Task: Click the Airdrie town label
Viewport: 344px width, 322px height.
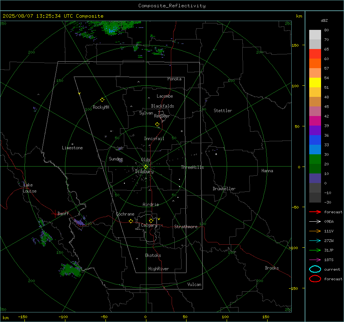Action: tap(151, 204)
